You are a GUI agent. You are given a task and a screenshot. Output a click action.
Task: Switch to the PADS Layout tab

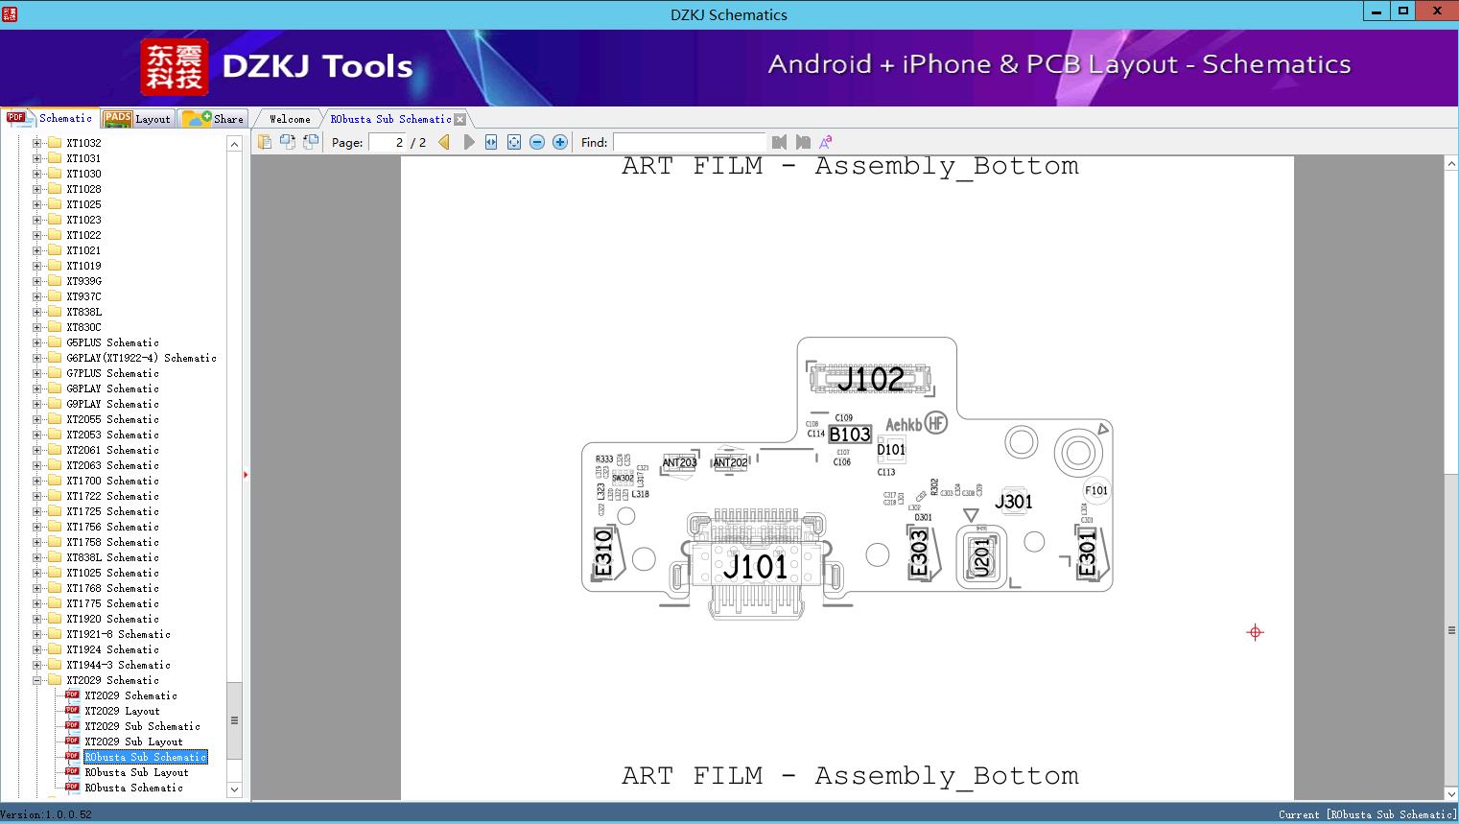click(x=137, y=119)
